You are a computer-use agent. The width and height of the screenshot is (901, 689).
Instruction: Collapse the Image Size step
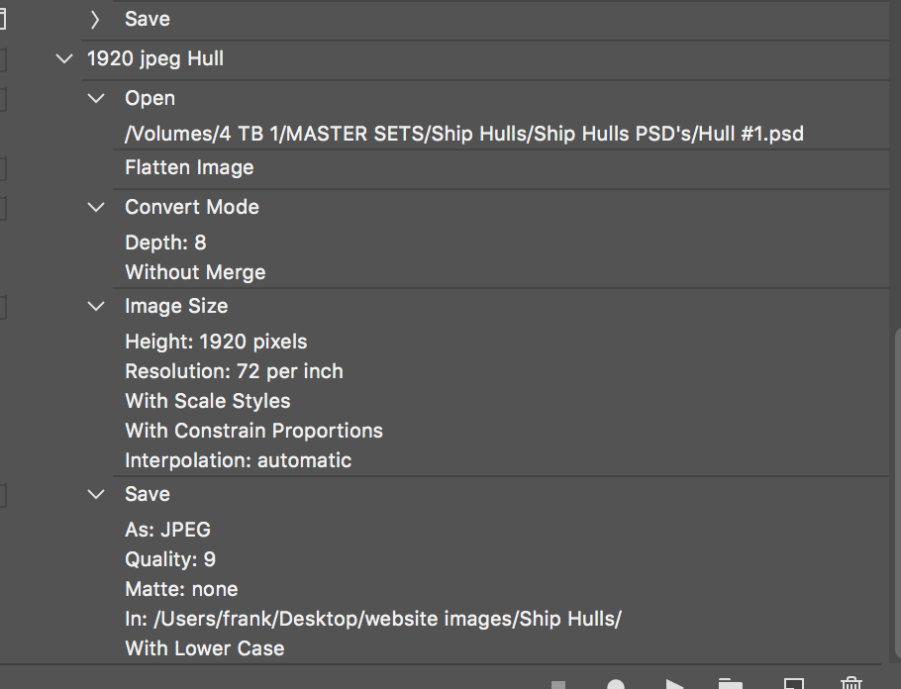(x=95, y=306)
